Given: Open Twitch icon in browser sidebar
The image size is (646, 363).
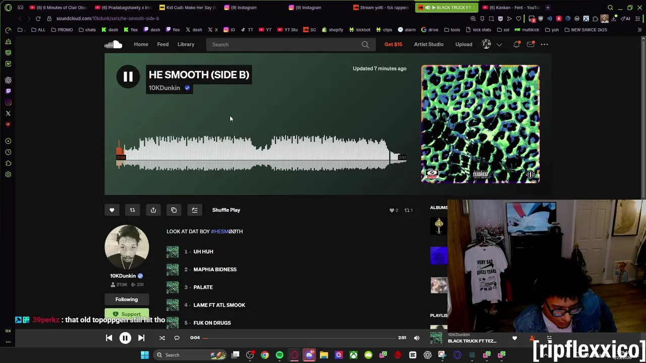Looking at the screenshot, I should coord(8,91).
